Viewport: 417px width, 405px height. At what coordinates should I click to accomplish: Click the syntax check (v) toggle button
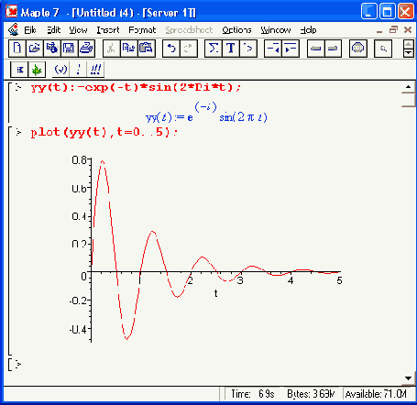click(x=60, y=70)
